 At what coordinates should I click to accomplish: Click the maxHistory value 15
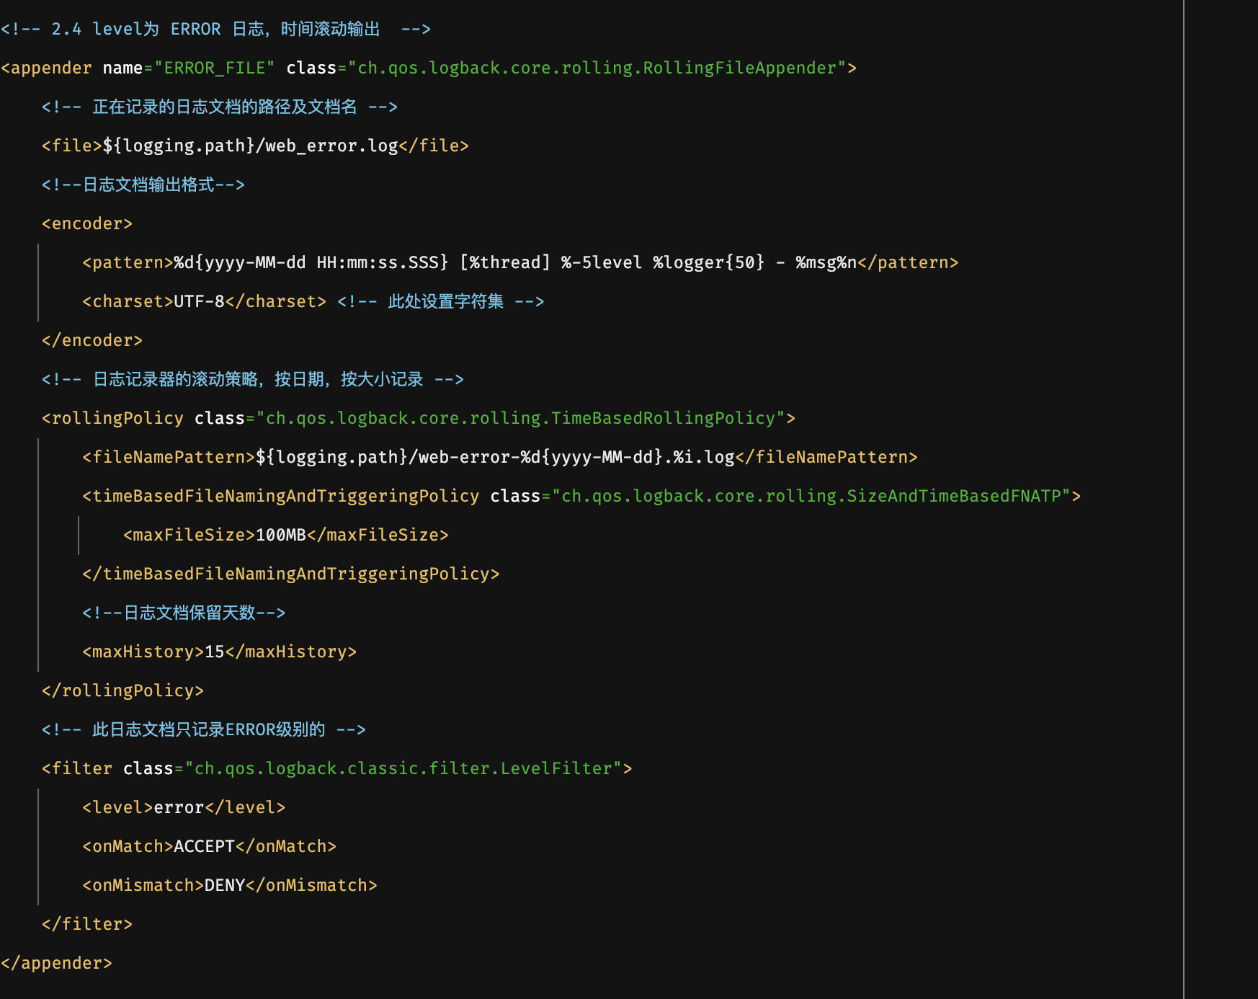pyautogui.click(x=215, y=652)
